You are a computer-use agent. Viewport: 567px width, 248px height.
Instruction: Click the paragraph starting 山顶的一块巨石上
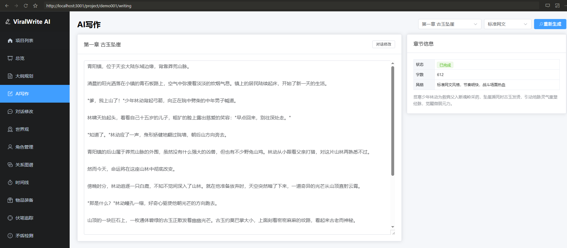(x=222, y=220)
